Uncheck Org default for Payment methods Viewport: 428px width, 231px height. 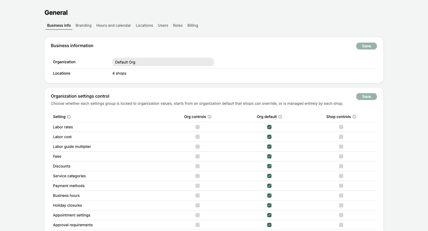coord(269,186)
